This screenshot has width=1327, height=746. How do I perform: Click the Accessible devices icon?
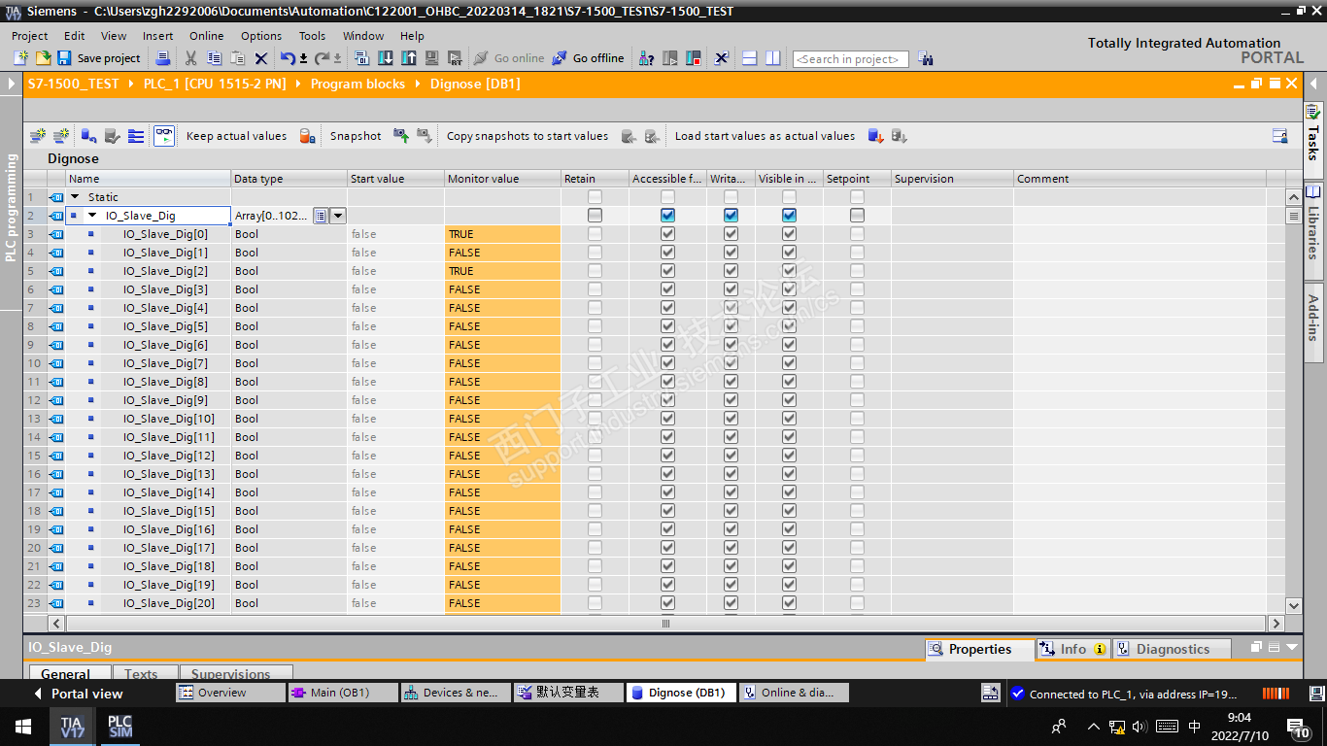pyautogui.click(x=646, y=58)
